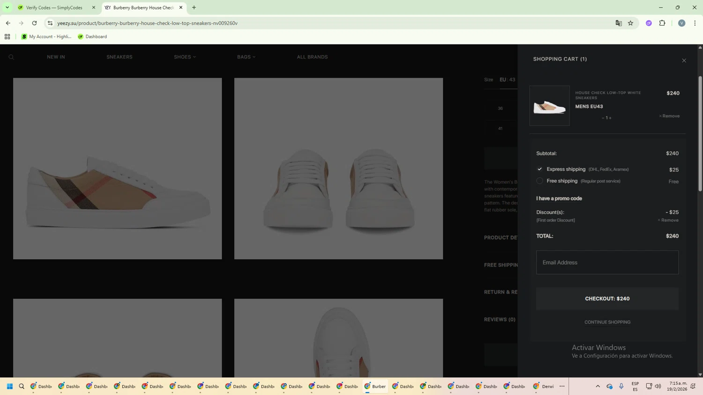Show taskbar overflow ellipsis
The width and height of the screenshot is (703, 395).
point(562,386)
